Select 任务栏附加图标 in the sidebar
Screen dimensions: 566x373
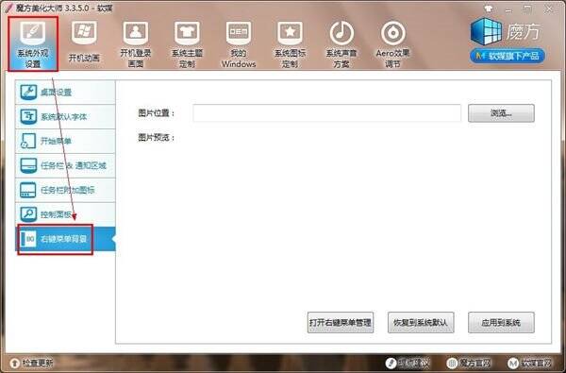pyautogui.click(x=65, y=190)
